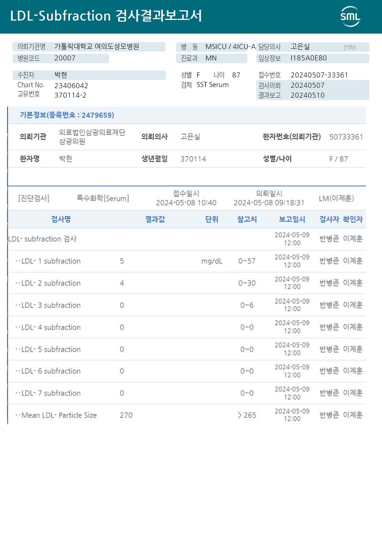Select hospital code value '20007'
Screen dimensions: 382x539
click(65, 58)
